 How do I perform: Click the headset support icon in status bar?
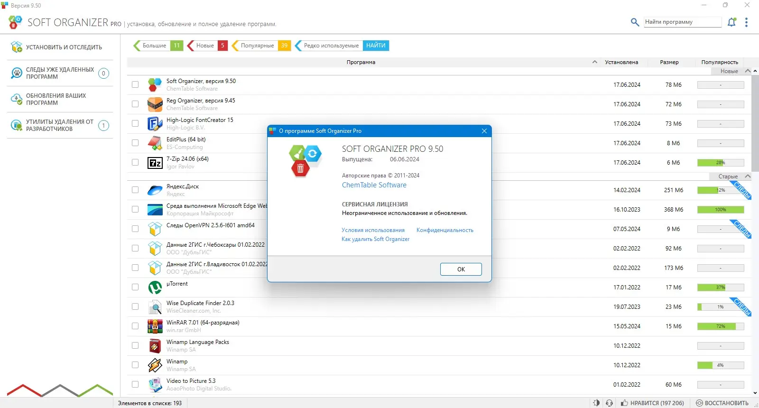tap(610, 403)
